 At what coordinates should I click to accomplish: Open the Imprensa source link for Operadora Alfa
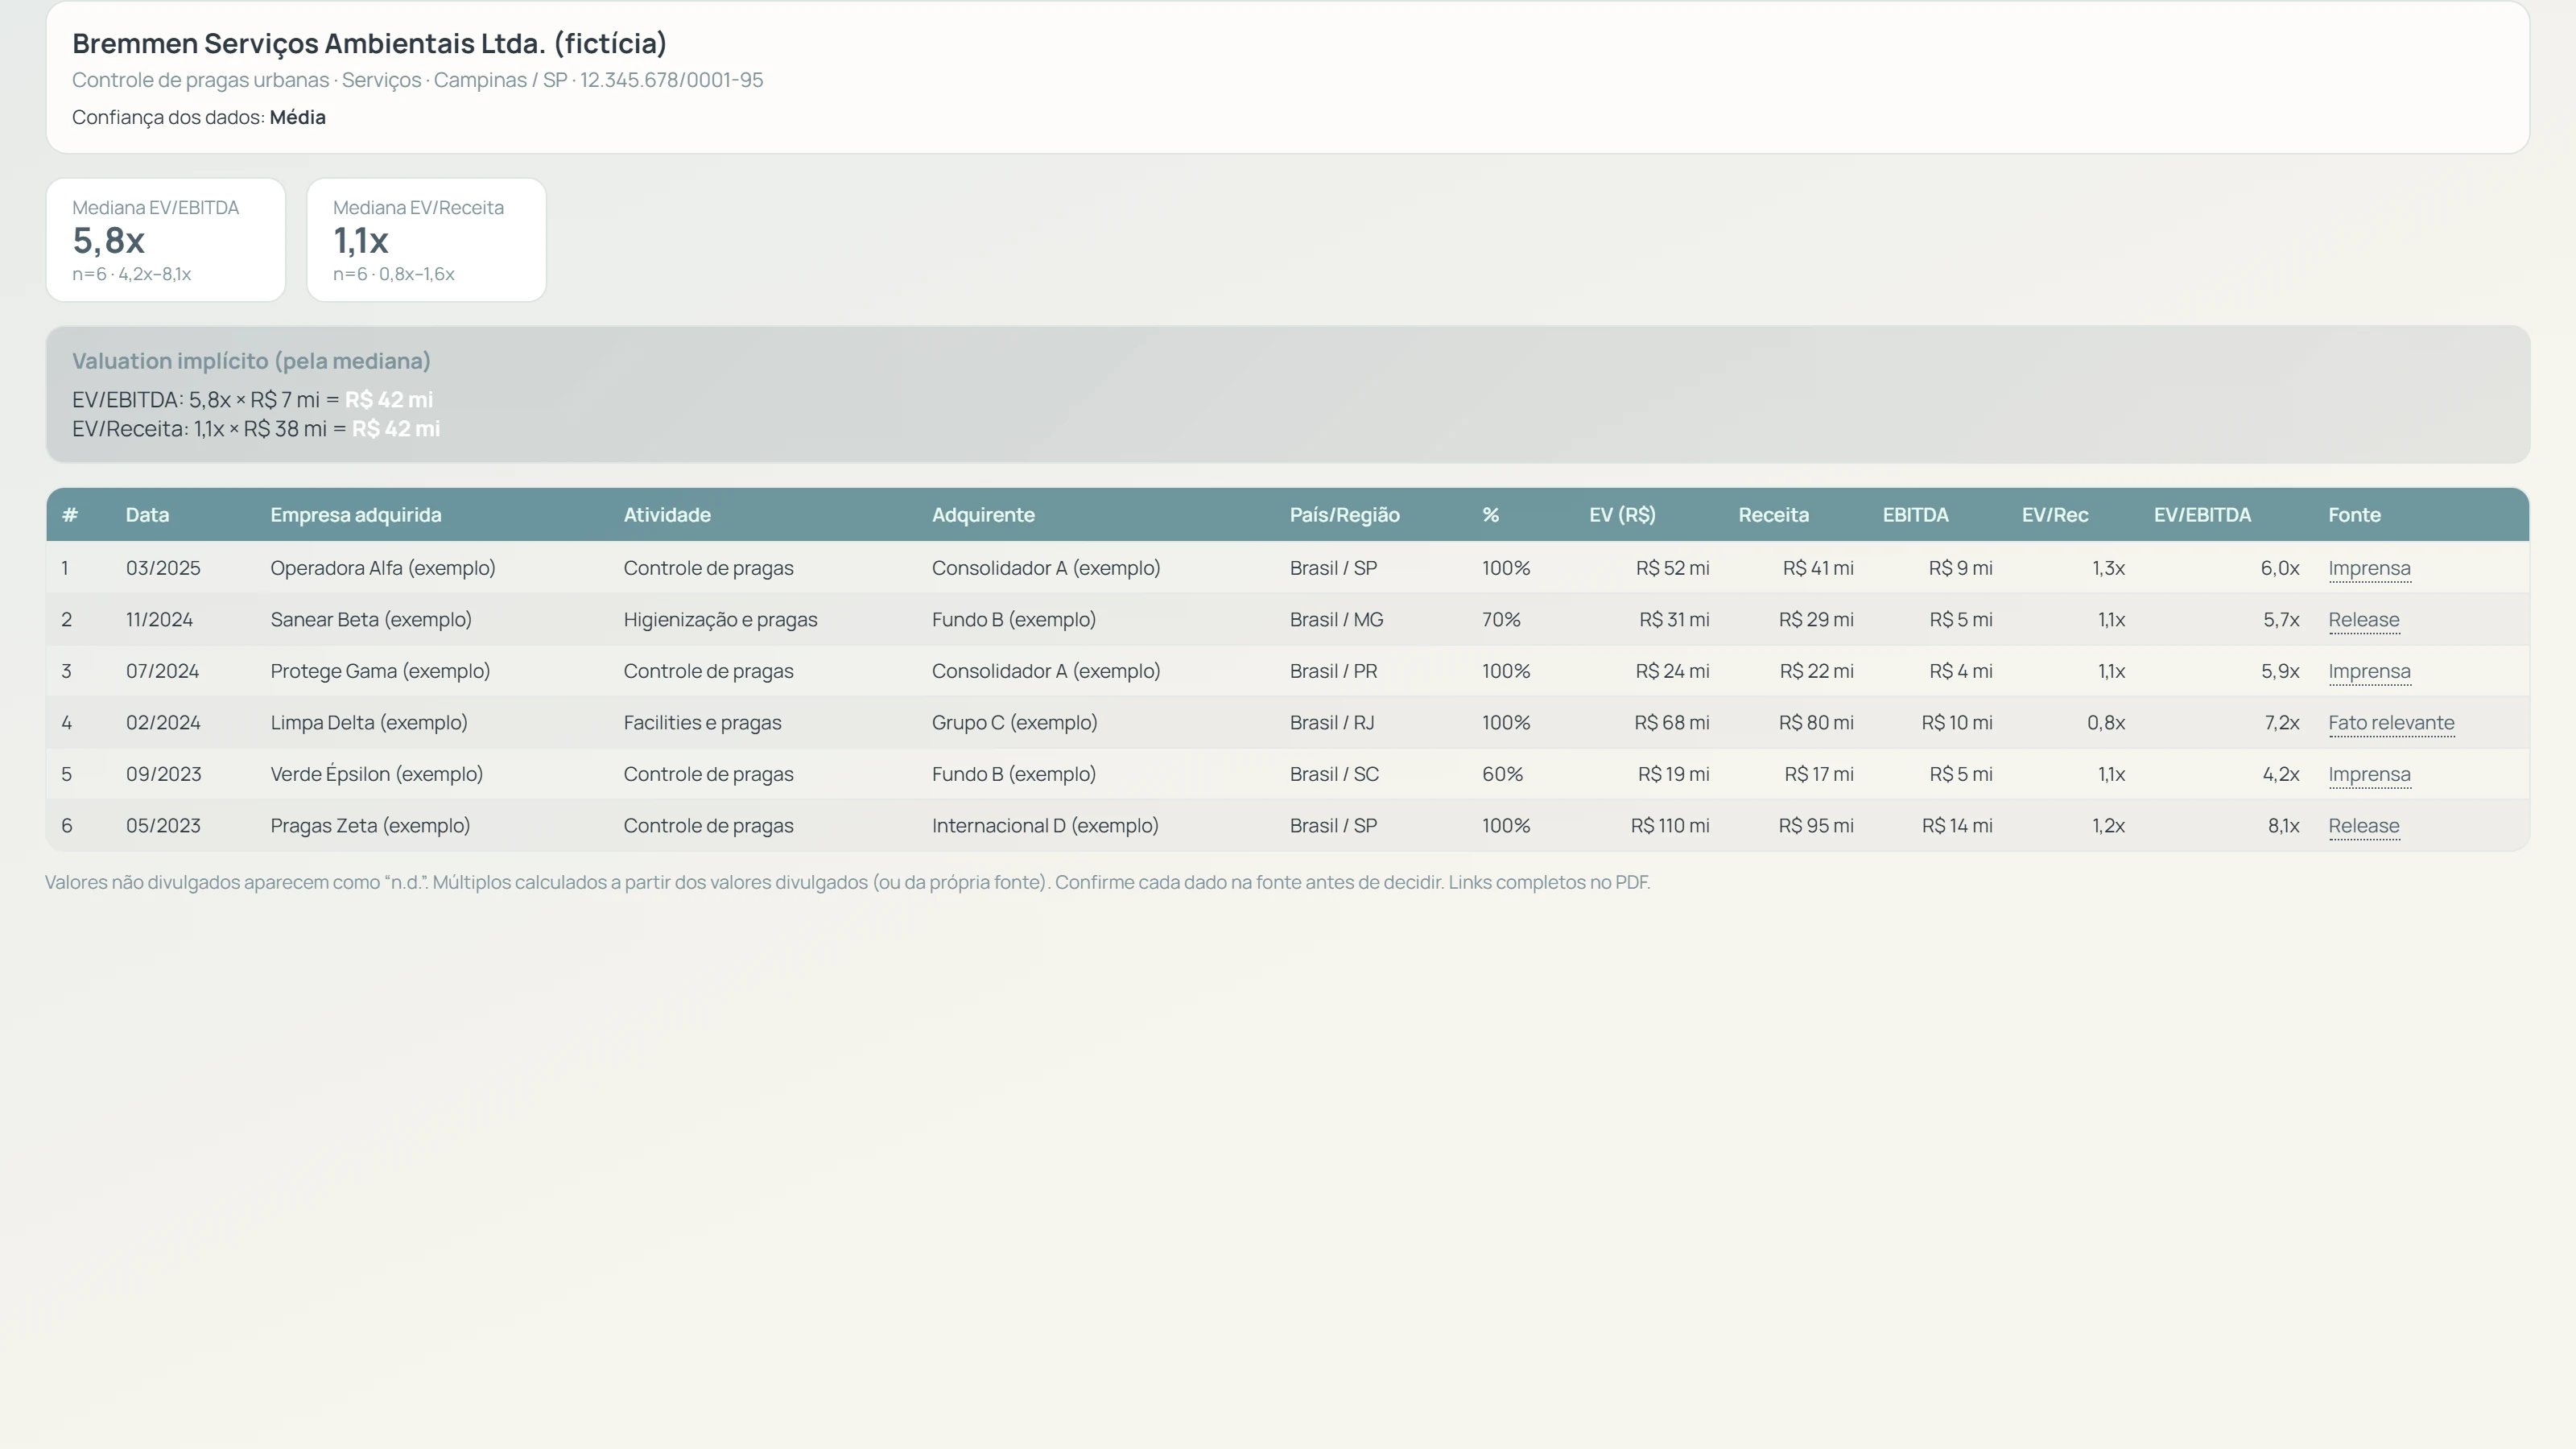pos(2369,568)
